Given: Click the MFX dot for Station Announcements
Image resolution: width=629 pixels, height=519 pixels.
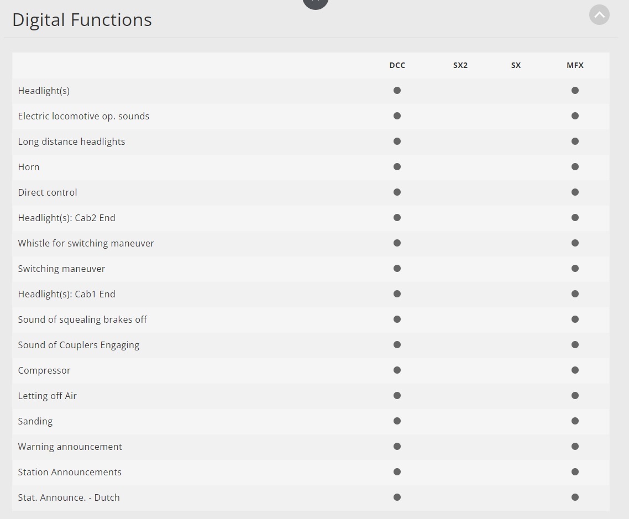Looking at the screenshot, I should coord(575,472).
